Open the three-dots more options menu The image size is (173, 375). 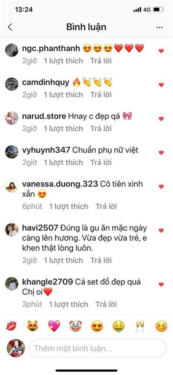click(159, 27)
